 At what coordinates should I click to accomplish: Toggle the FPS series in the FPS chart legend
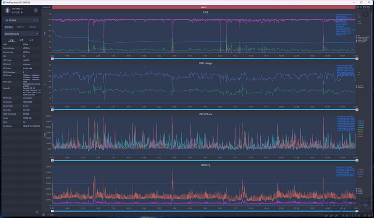[x=359, y=36]
